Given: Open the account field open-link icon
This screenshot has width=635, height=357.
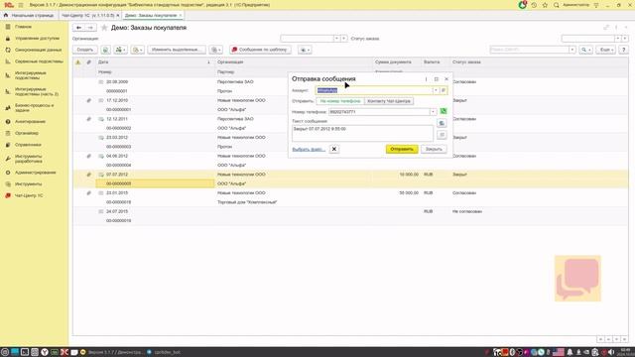Looking at the screenshot, I should click(x=444, y=90).
